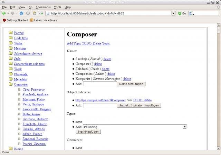Open the Types dropdown showing Poisoning

185,127
